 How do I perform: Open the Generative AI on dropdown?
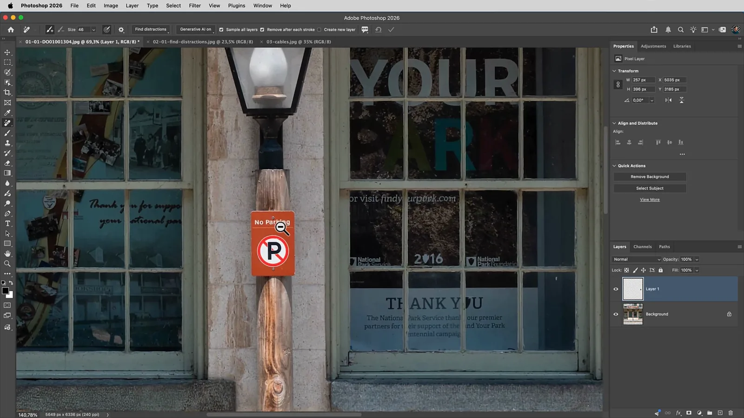point(195,29)
